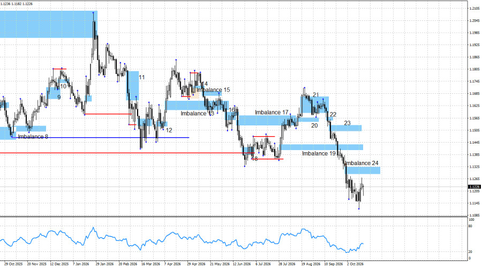
Task: Click the 'Imbalance 24' label
Action: tap(361, 163)
